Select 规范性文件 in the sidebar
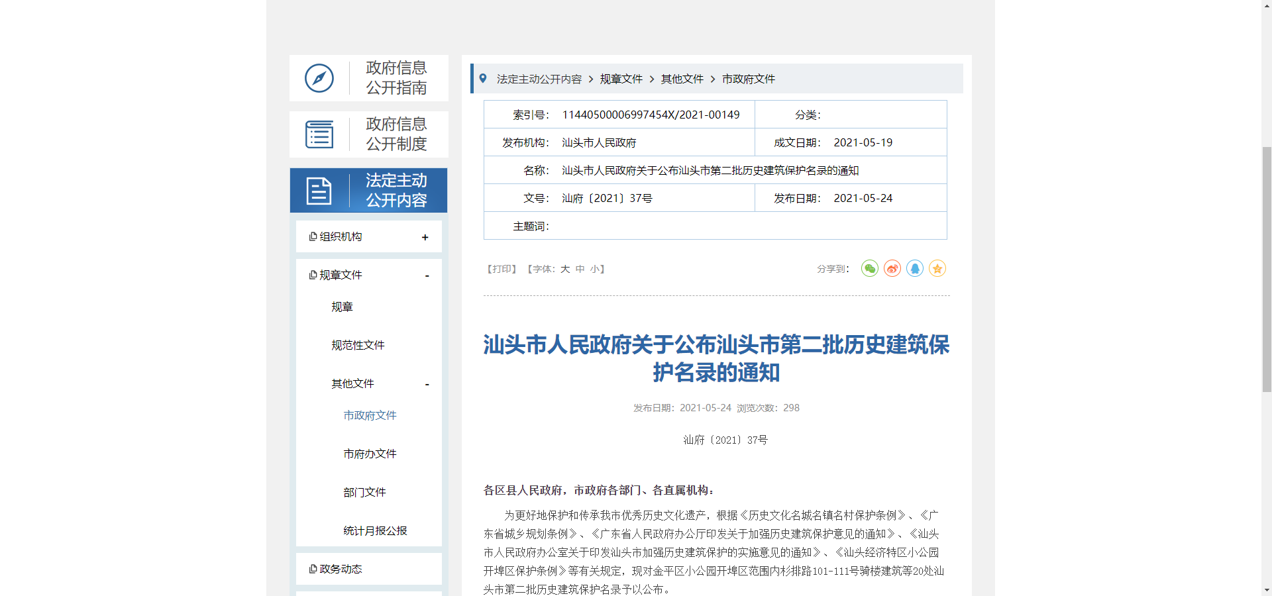Viewport: 1272px width, 596px height. 358,345
